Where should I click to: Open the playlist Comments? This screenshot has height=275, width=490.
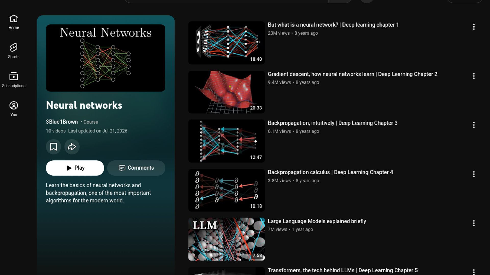coord(136,168)
